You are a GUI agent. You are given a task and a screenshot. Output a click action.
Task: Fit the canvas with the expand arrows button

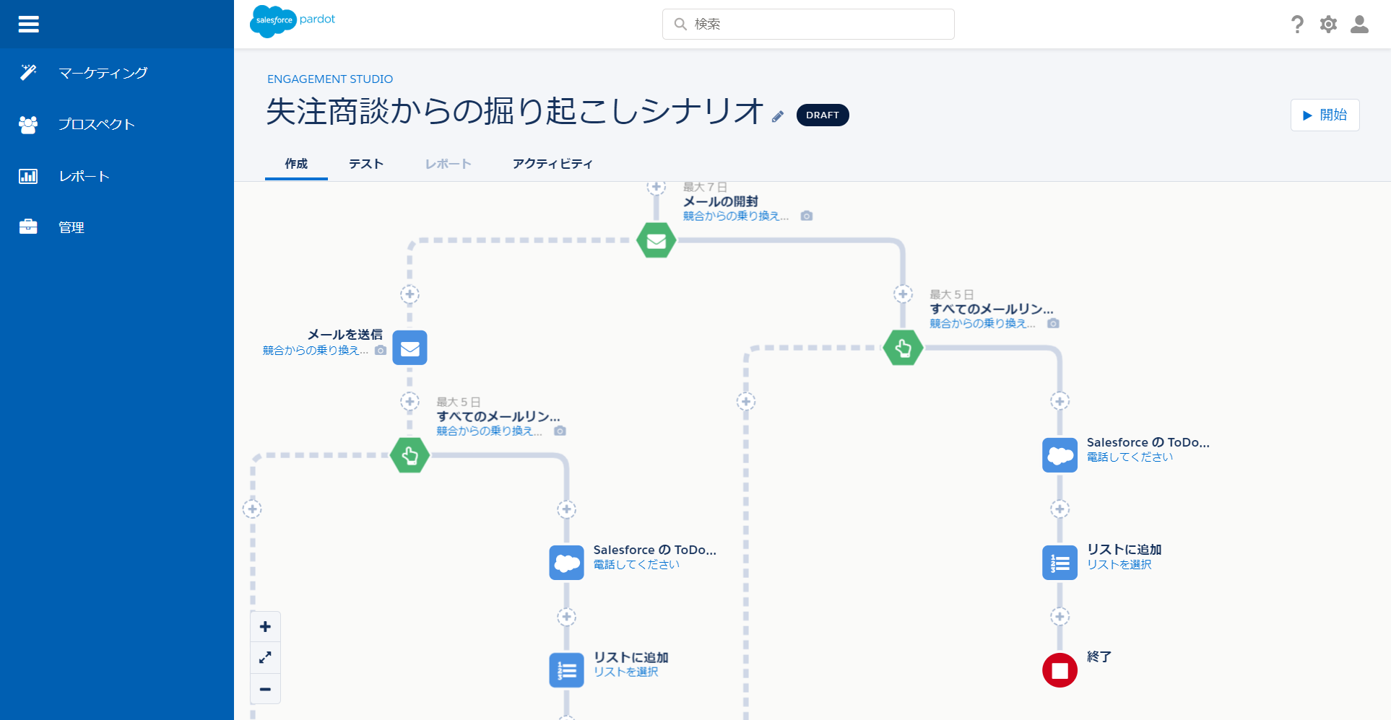[x=265, y=657]
